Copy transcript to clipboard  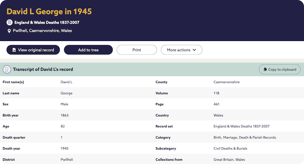point(280,70)
